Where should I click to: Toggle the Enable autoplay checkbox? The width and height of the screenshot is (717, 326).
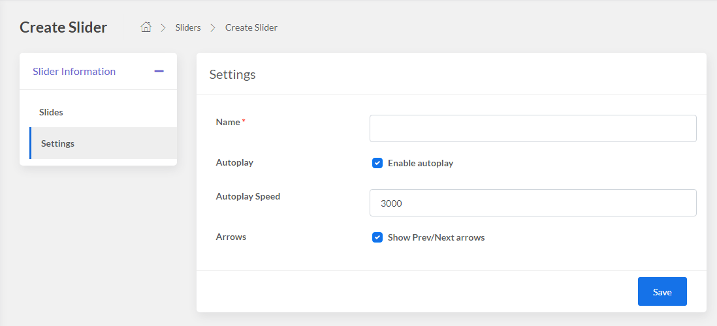[377, 163]
